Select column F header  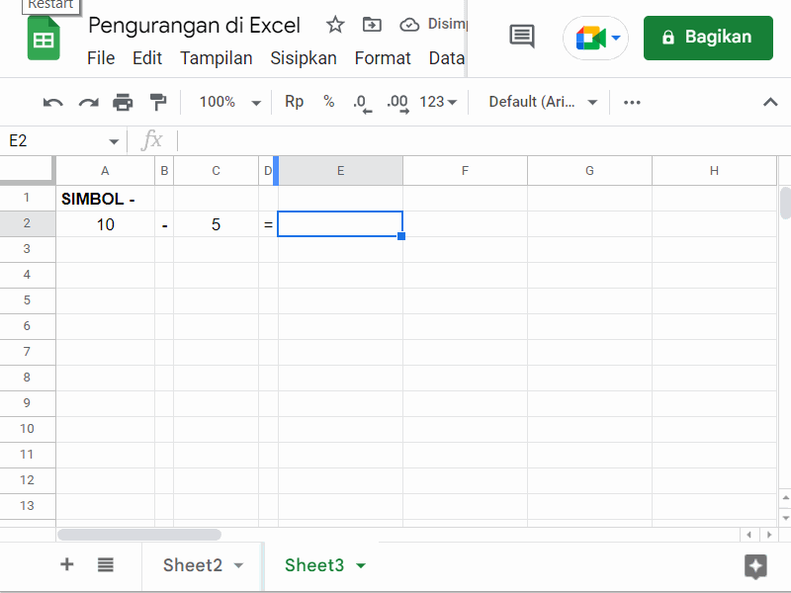coord(465,171)
